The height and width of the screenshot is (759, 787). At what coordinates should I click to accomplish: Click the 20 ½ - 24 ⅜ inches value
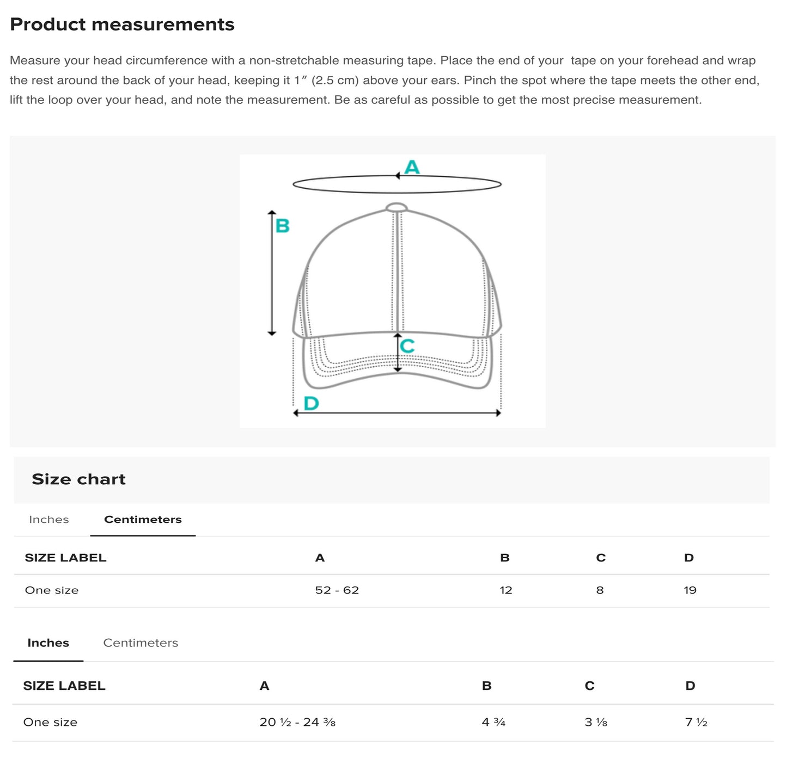[x=297, y=723]
